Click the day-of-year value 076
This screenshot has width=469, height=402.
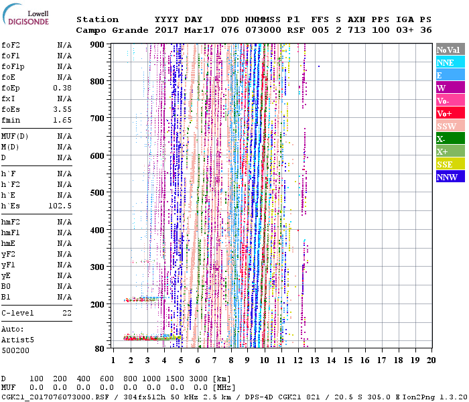coord(230,30)
